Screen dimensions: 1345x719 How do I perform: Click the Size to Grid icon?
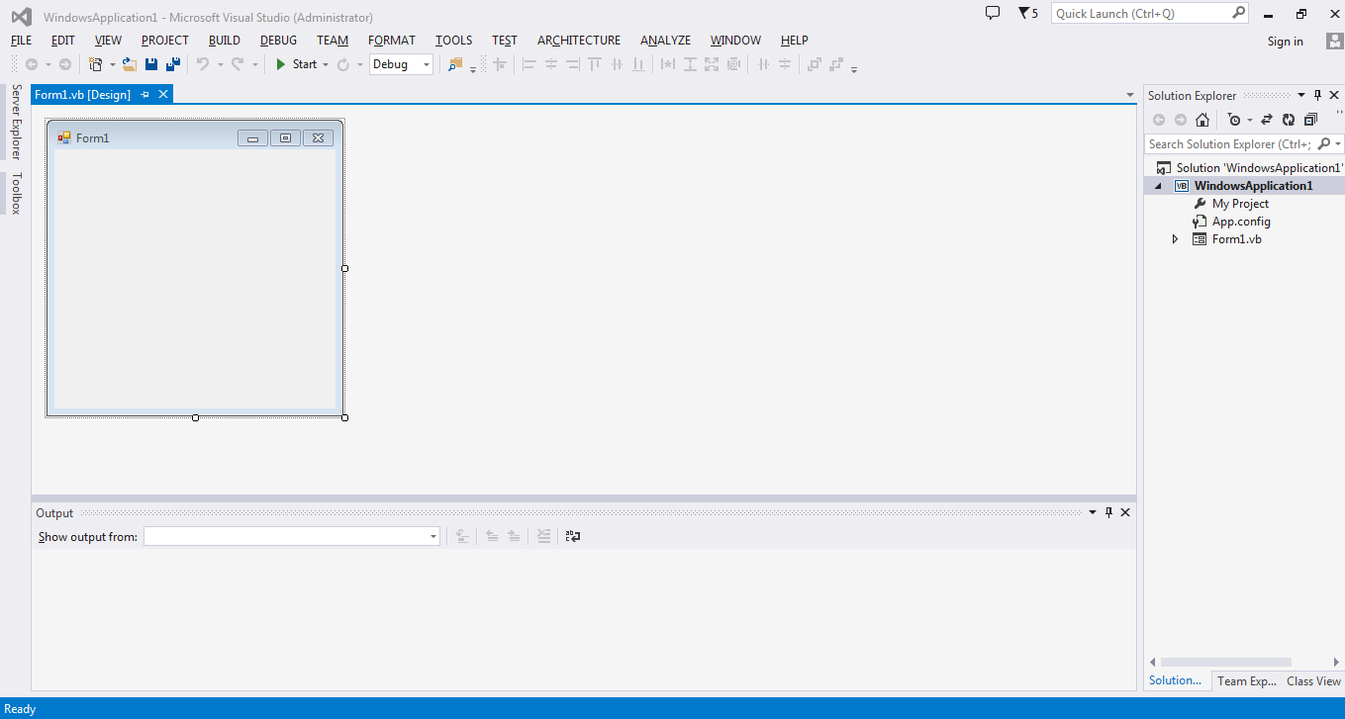(x=733, y=64)
